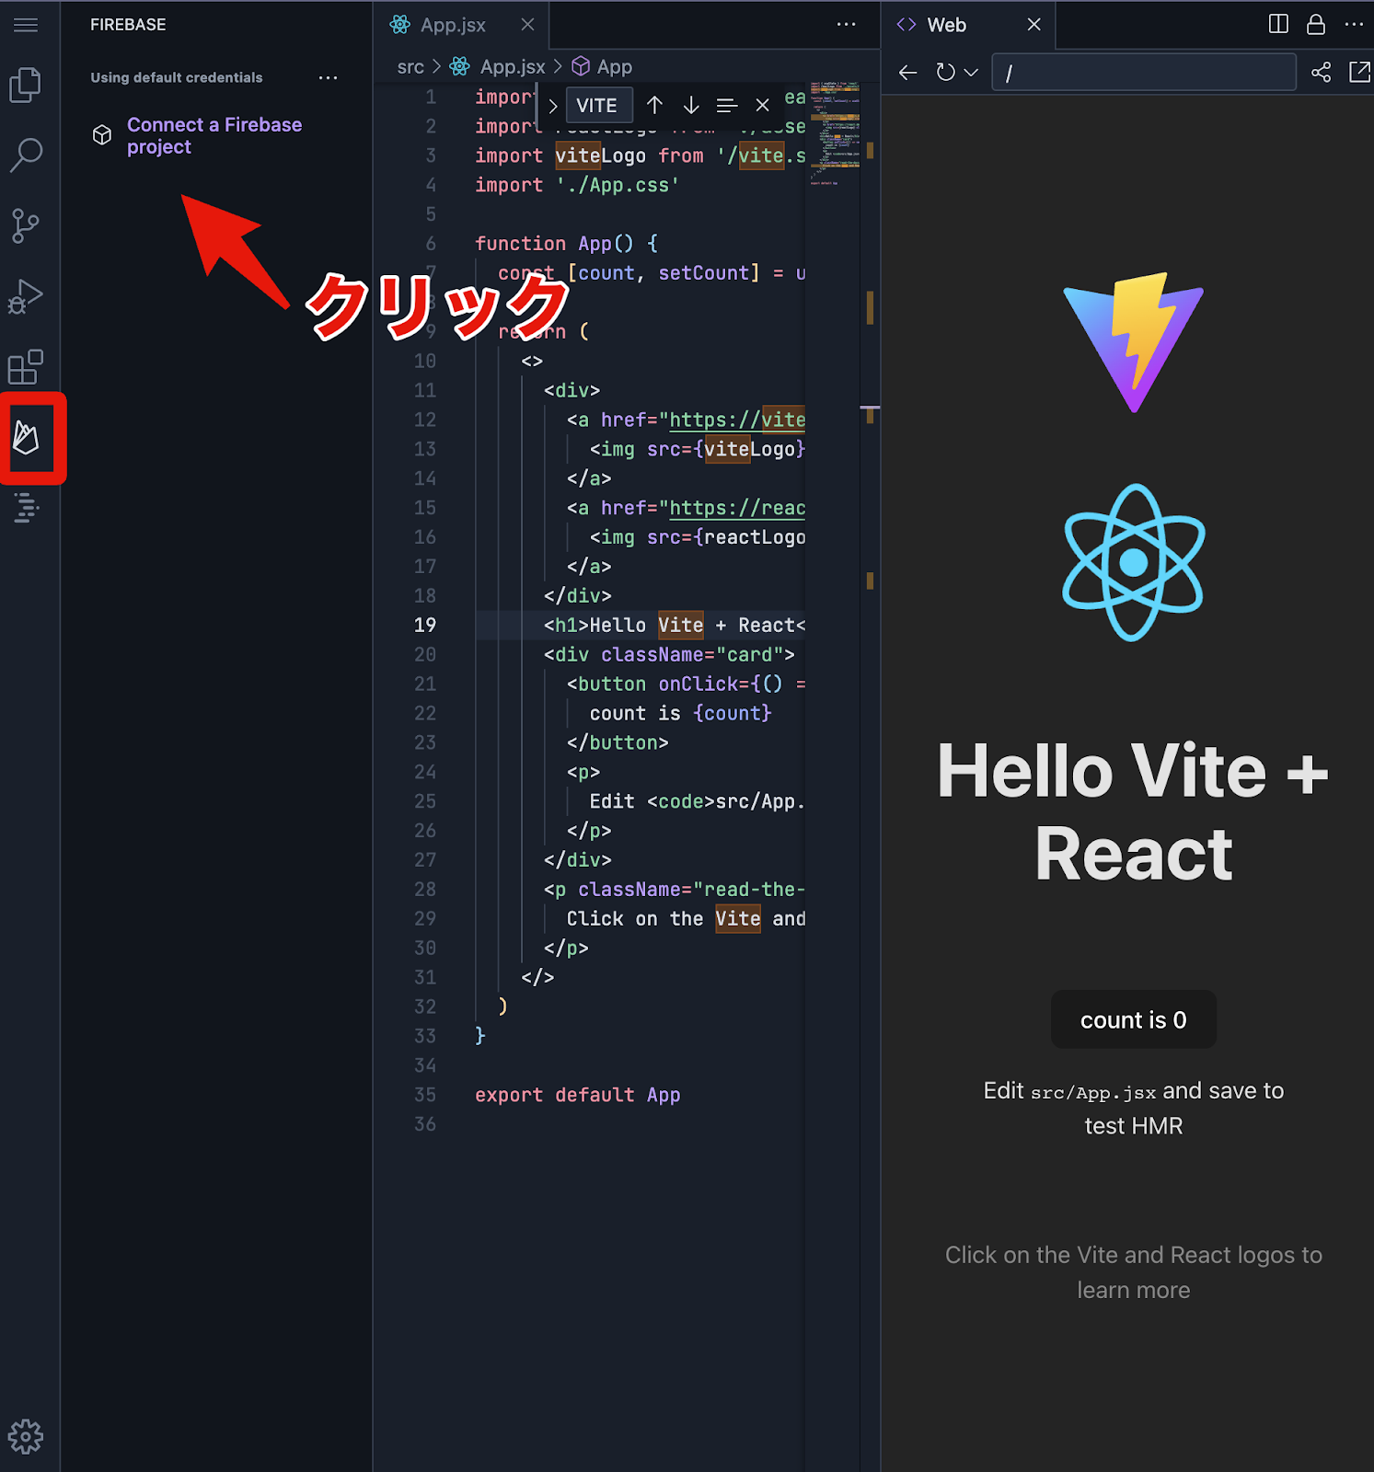Image resolution: width=1374 pixels, height=1472 pixels.
Task: Open preview in new window icon
Action: [1359, 73]
